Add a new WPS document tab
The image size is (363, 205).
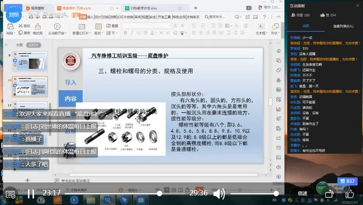click(196, 8)
